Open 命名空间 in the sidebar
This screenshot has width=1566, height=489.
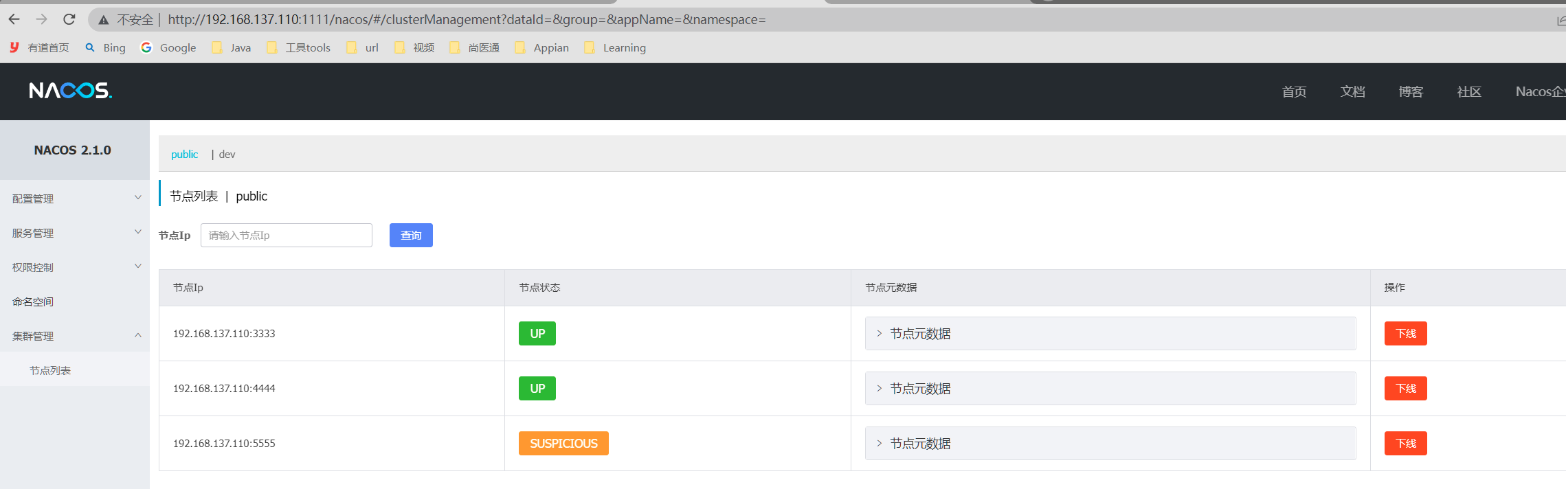[75, 302]
